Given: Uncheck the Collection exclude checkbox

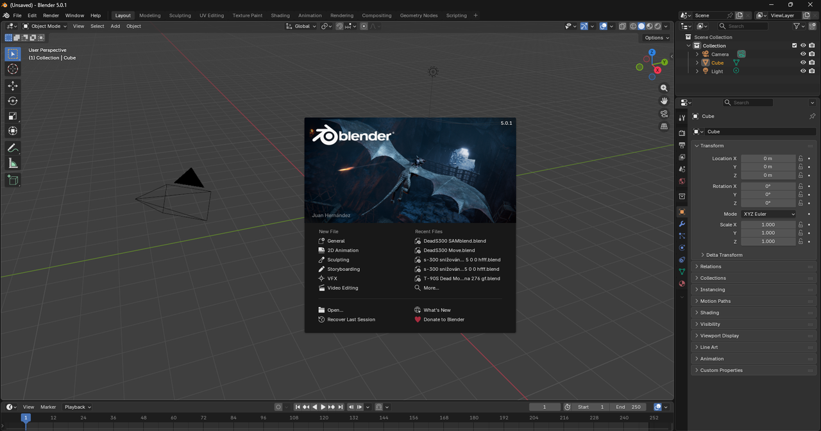Looking at the screenshot, I should point(795,45).
